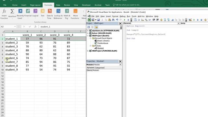The image size is (208, 117).
Task: Click Run Sub icon beside Redo in VBA toolbar
Action: point(124,20)
